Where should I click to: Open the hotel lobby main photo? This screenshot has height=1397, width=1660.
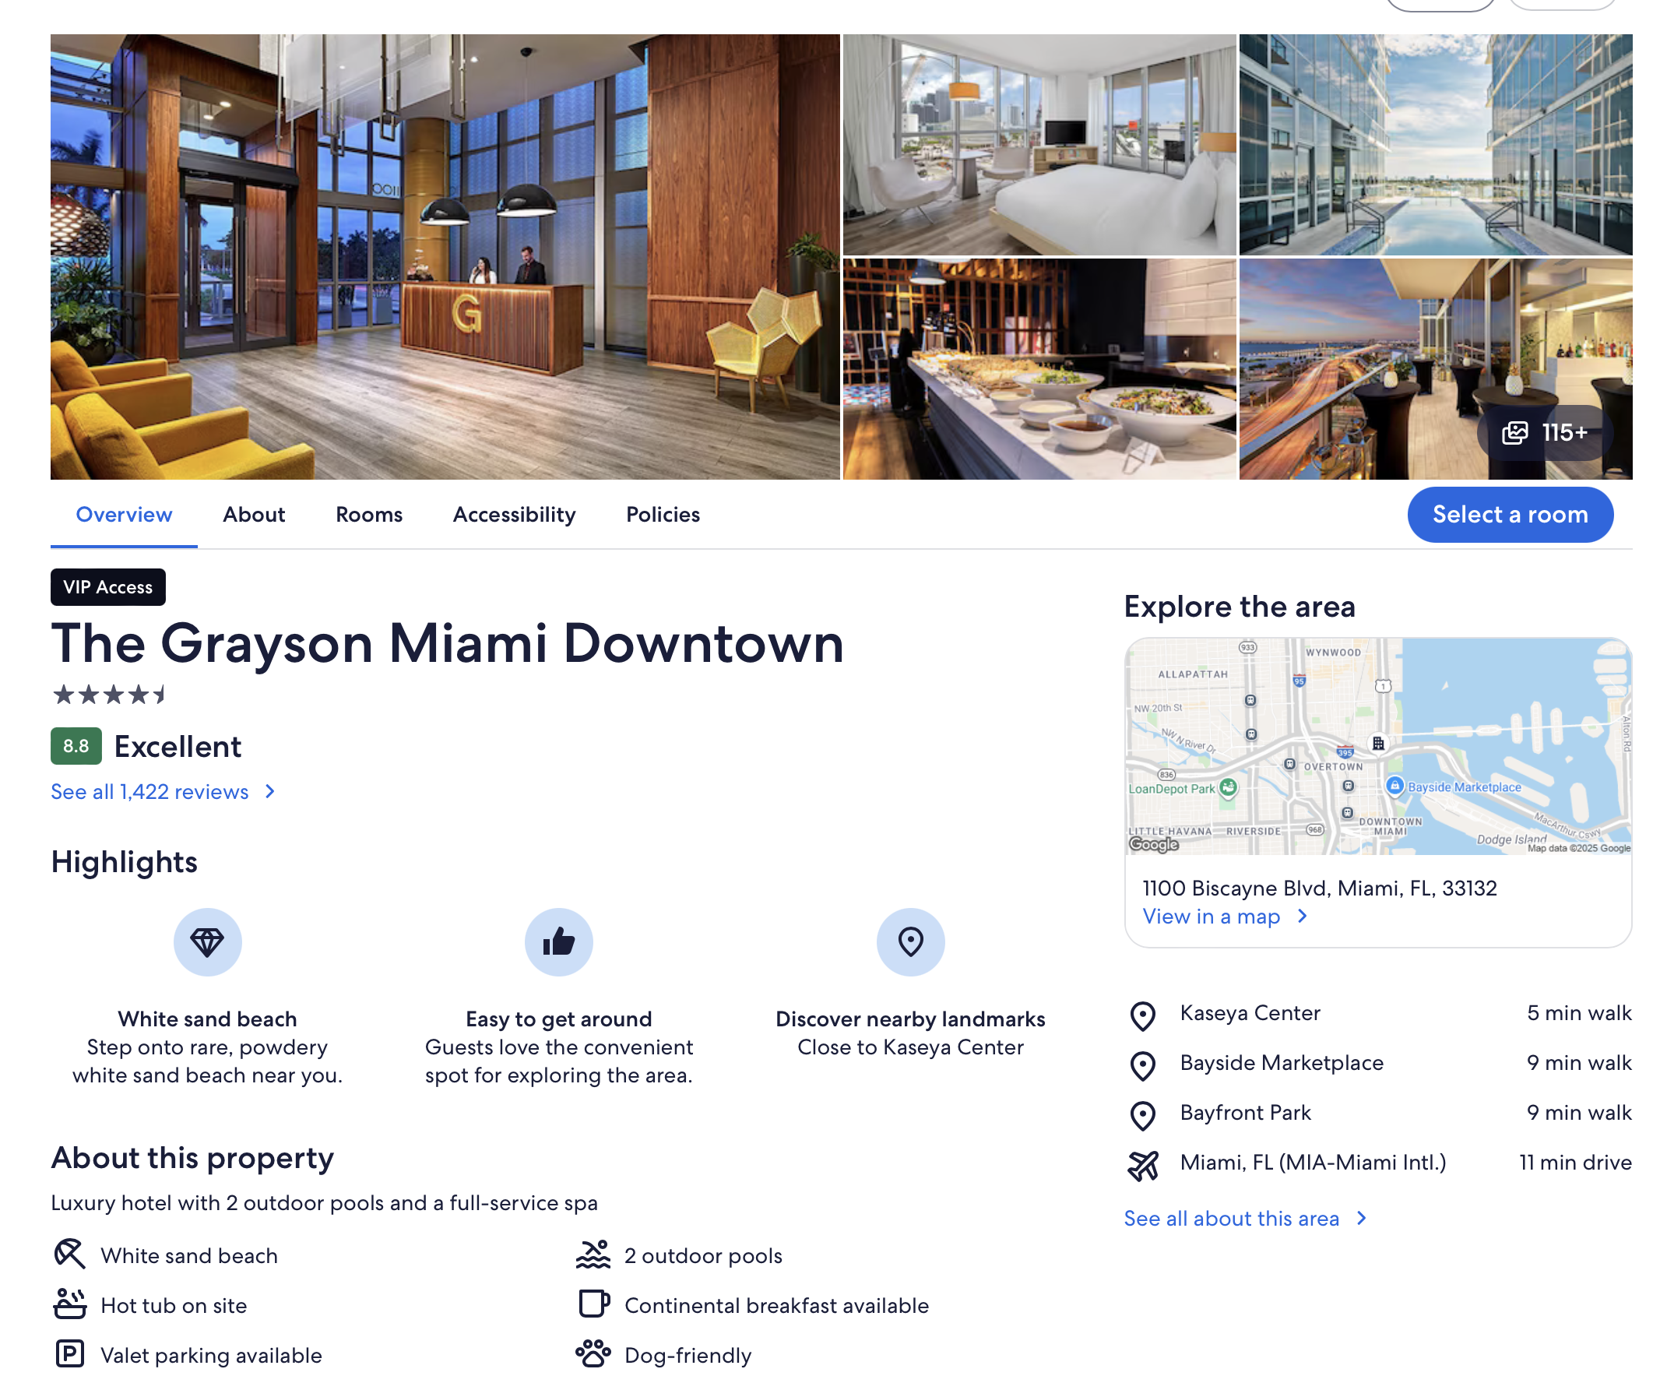445,257
